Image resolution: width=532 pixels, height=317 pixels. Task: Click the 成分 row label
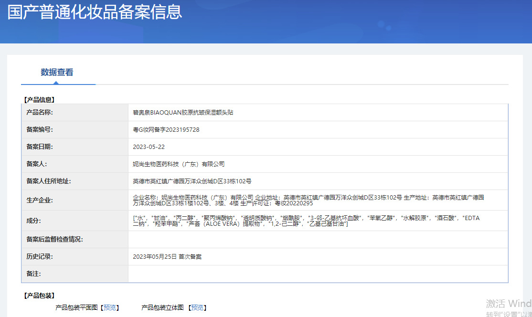pyautogui.click(x=33, y=221)
